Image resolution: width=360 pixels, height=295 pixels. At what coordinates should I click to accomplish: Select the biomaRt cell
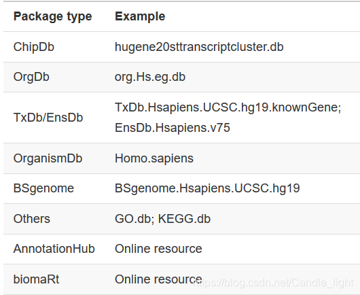(x=36, y=279)
